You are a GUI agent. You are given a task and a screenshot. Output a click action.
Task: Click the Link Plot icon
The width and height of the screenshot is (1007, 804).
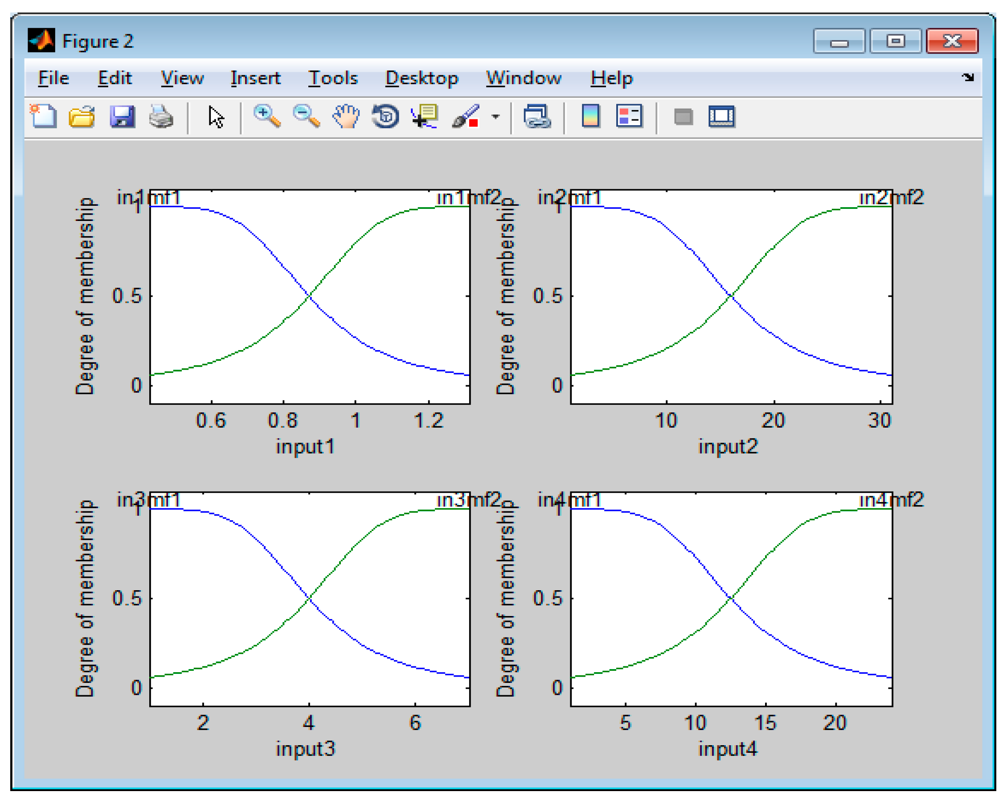537,116
